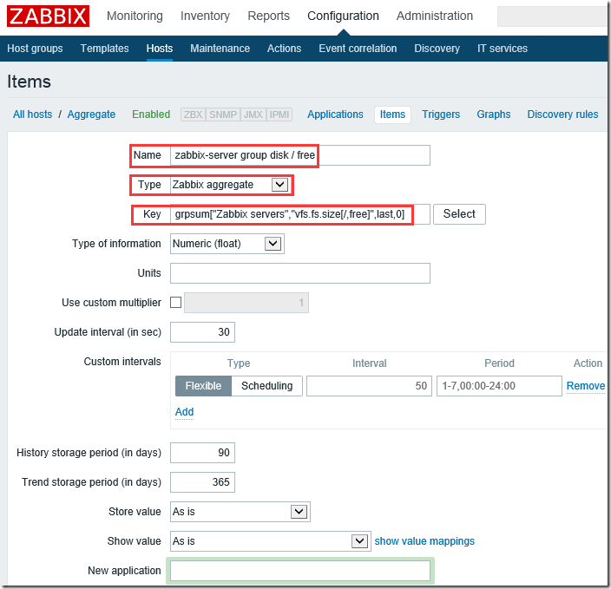The height and width of the screenshot is (589, 611).
Task: Click the Enabled status link
Action: point(151,115)
